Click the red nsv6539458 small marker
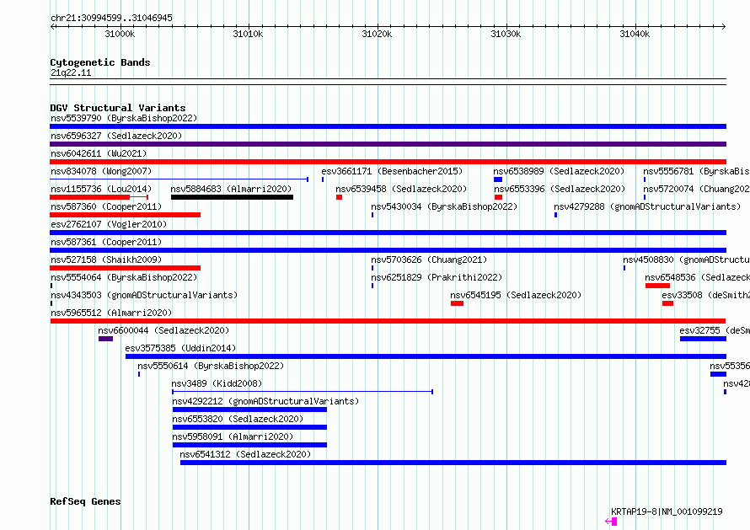The image size is (750, 530). pyautogui.click(x=339, y=197)
